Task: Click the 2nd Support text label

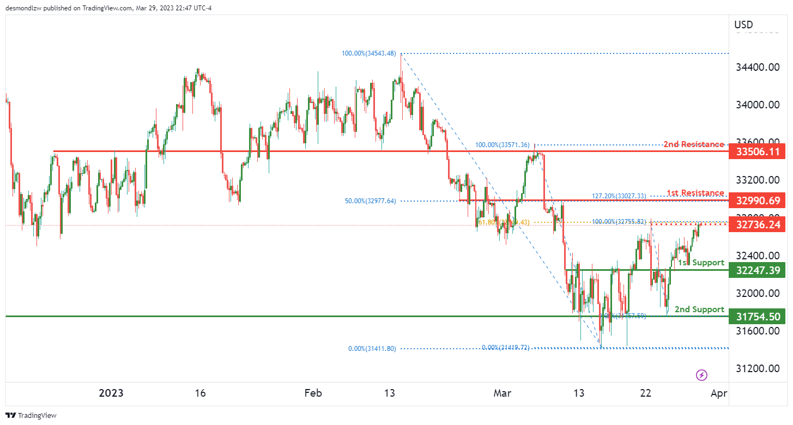Action: pos(700,309)
